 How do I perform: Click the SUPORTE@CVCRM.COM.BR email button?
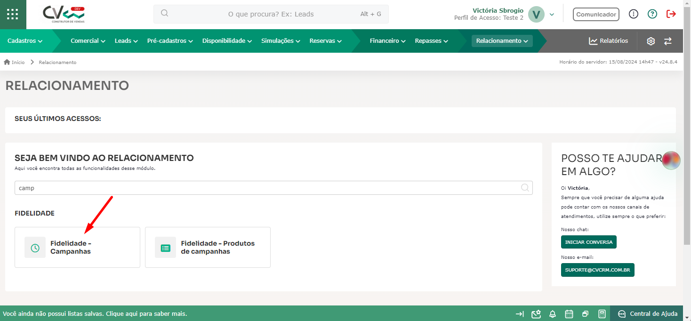pos(598,270)
